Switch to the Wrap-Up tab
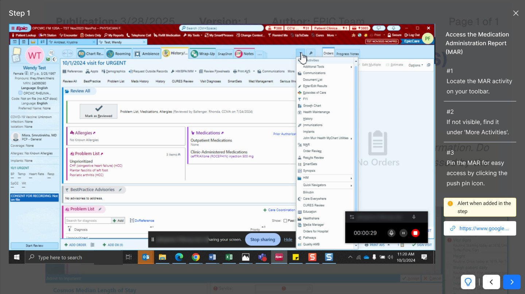525x294 pixels. [x=203, y=54]
